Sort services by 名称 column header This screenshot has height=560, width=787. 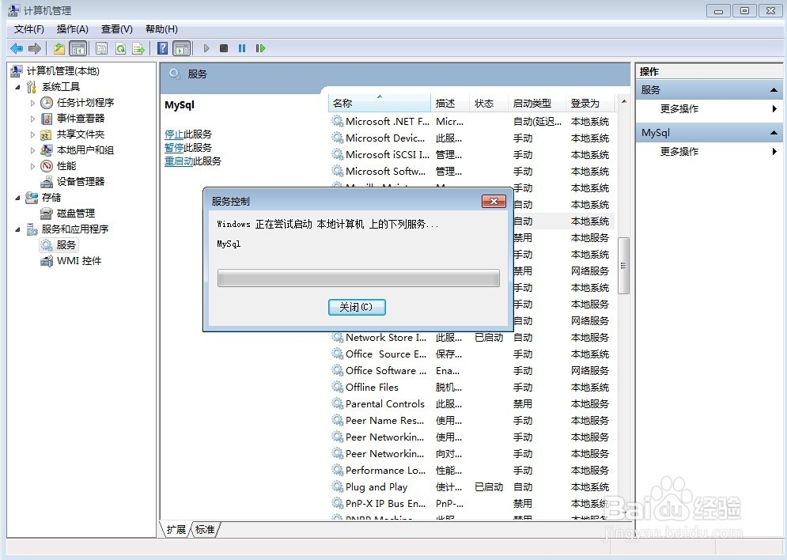[x=380, y=104]
